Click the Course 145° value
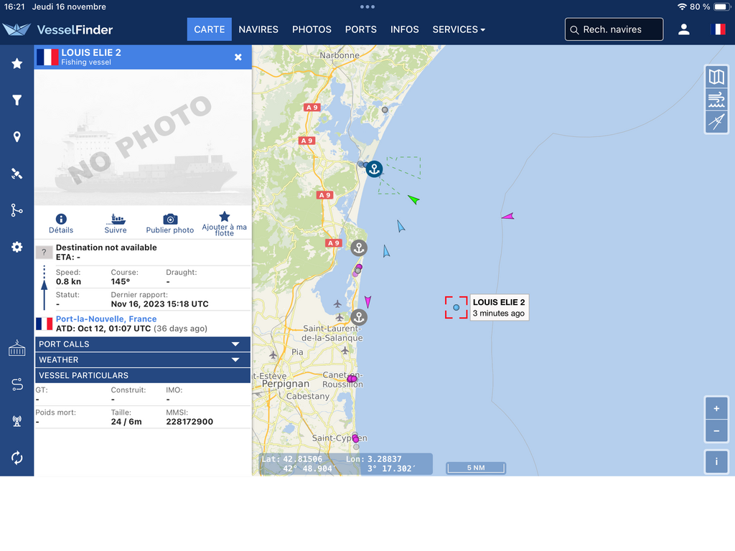This screenshot has height=551, width=735. (x=121, y=281)
